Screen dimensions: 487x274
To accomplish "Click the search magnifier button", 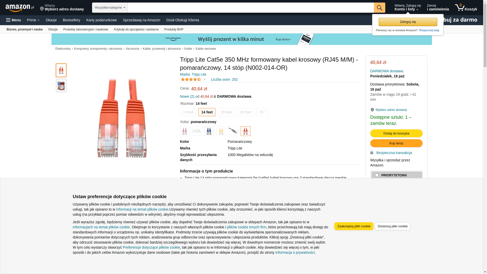I will pyautogui.click(x=379, y=8).
